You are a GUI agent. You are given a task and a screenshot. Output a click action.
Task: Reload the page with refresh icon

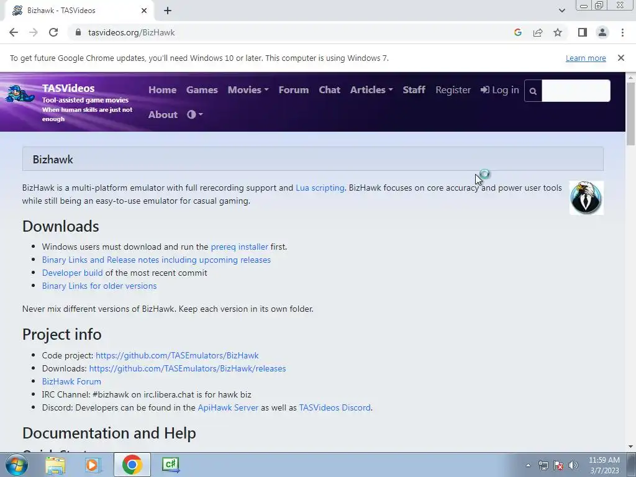[x=53, y=32]
